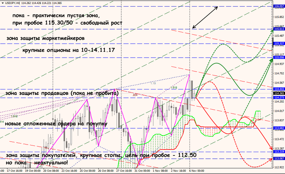Click the 6 Nov 00:00 time axis label
285x174 pixels.
click(197, 171)
